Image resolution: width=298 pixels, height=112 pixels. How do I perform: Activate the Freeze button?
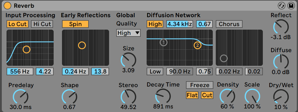(200, 85)
